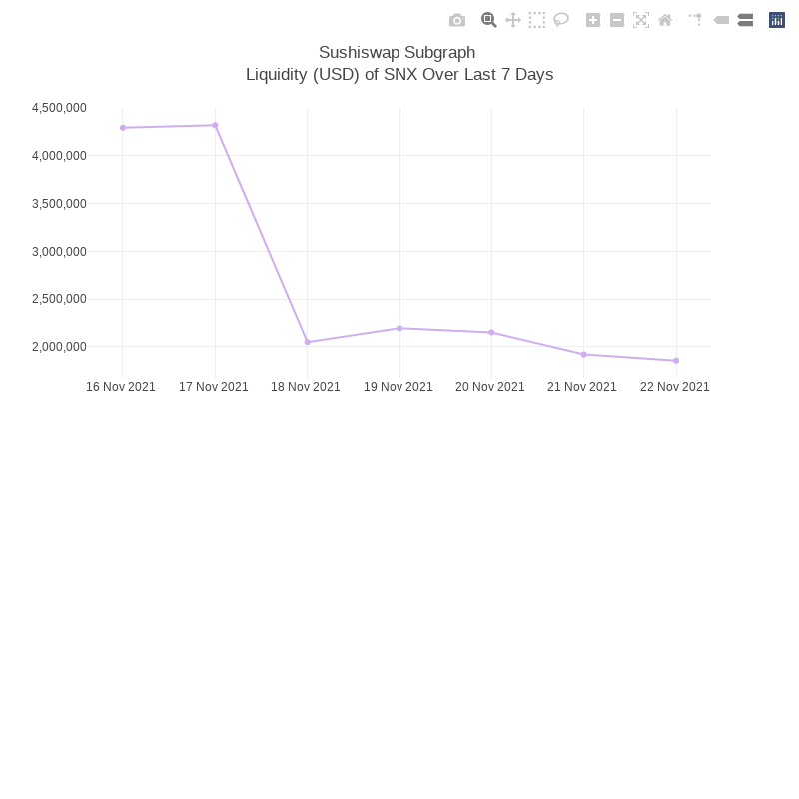Click the '16 Nov 2021' x-axis label
The image size is (799, 799).
121,387
